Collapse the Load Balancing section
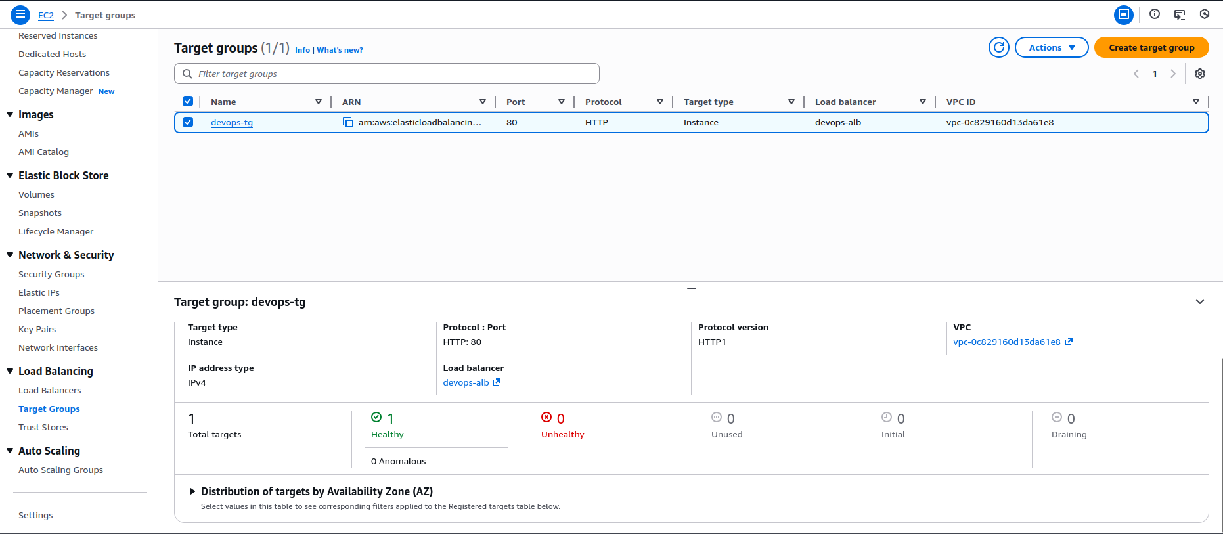The width and height of the screenshot is (1223, 534). (x=10, y=371)
